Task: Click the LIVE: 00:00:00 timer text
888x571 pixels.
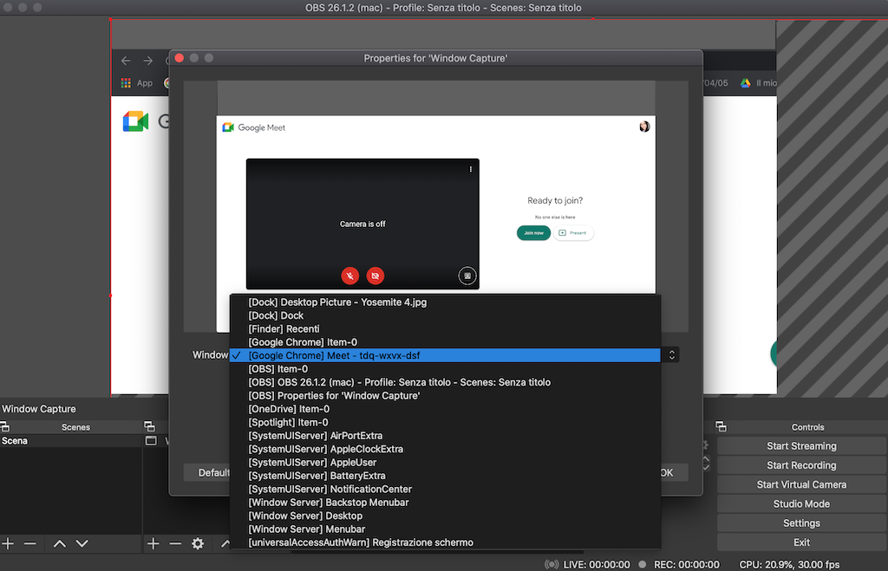Action: tap(597, 564)
